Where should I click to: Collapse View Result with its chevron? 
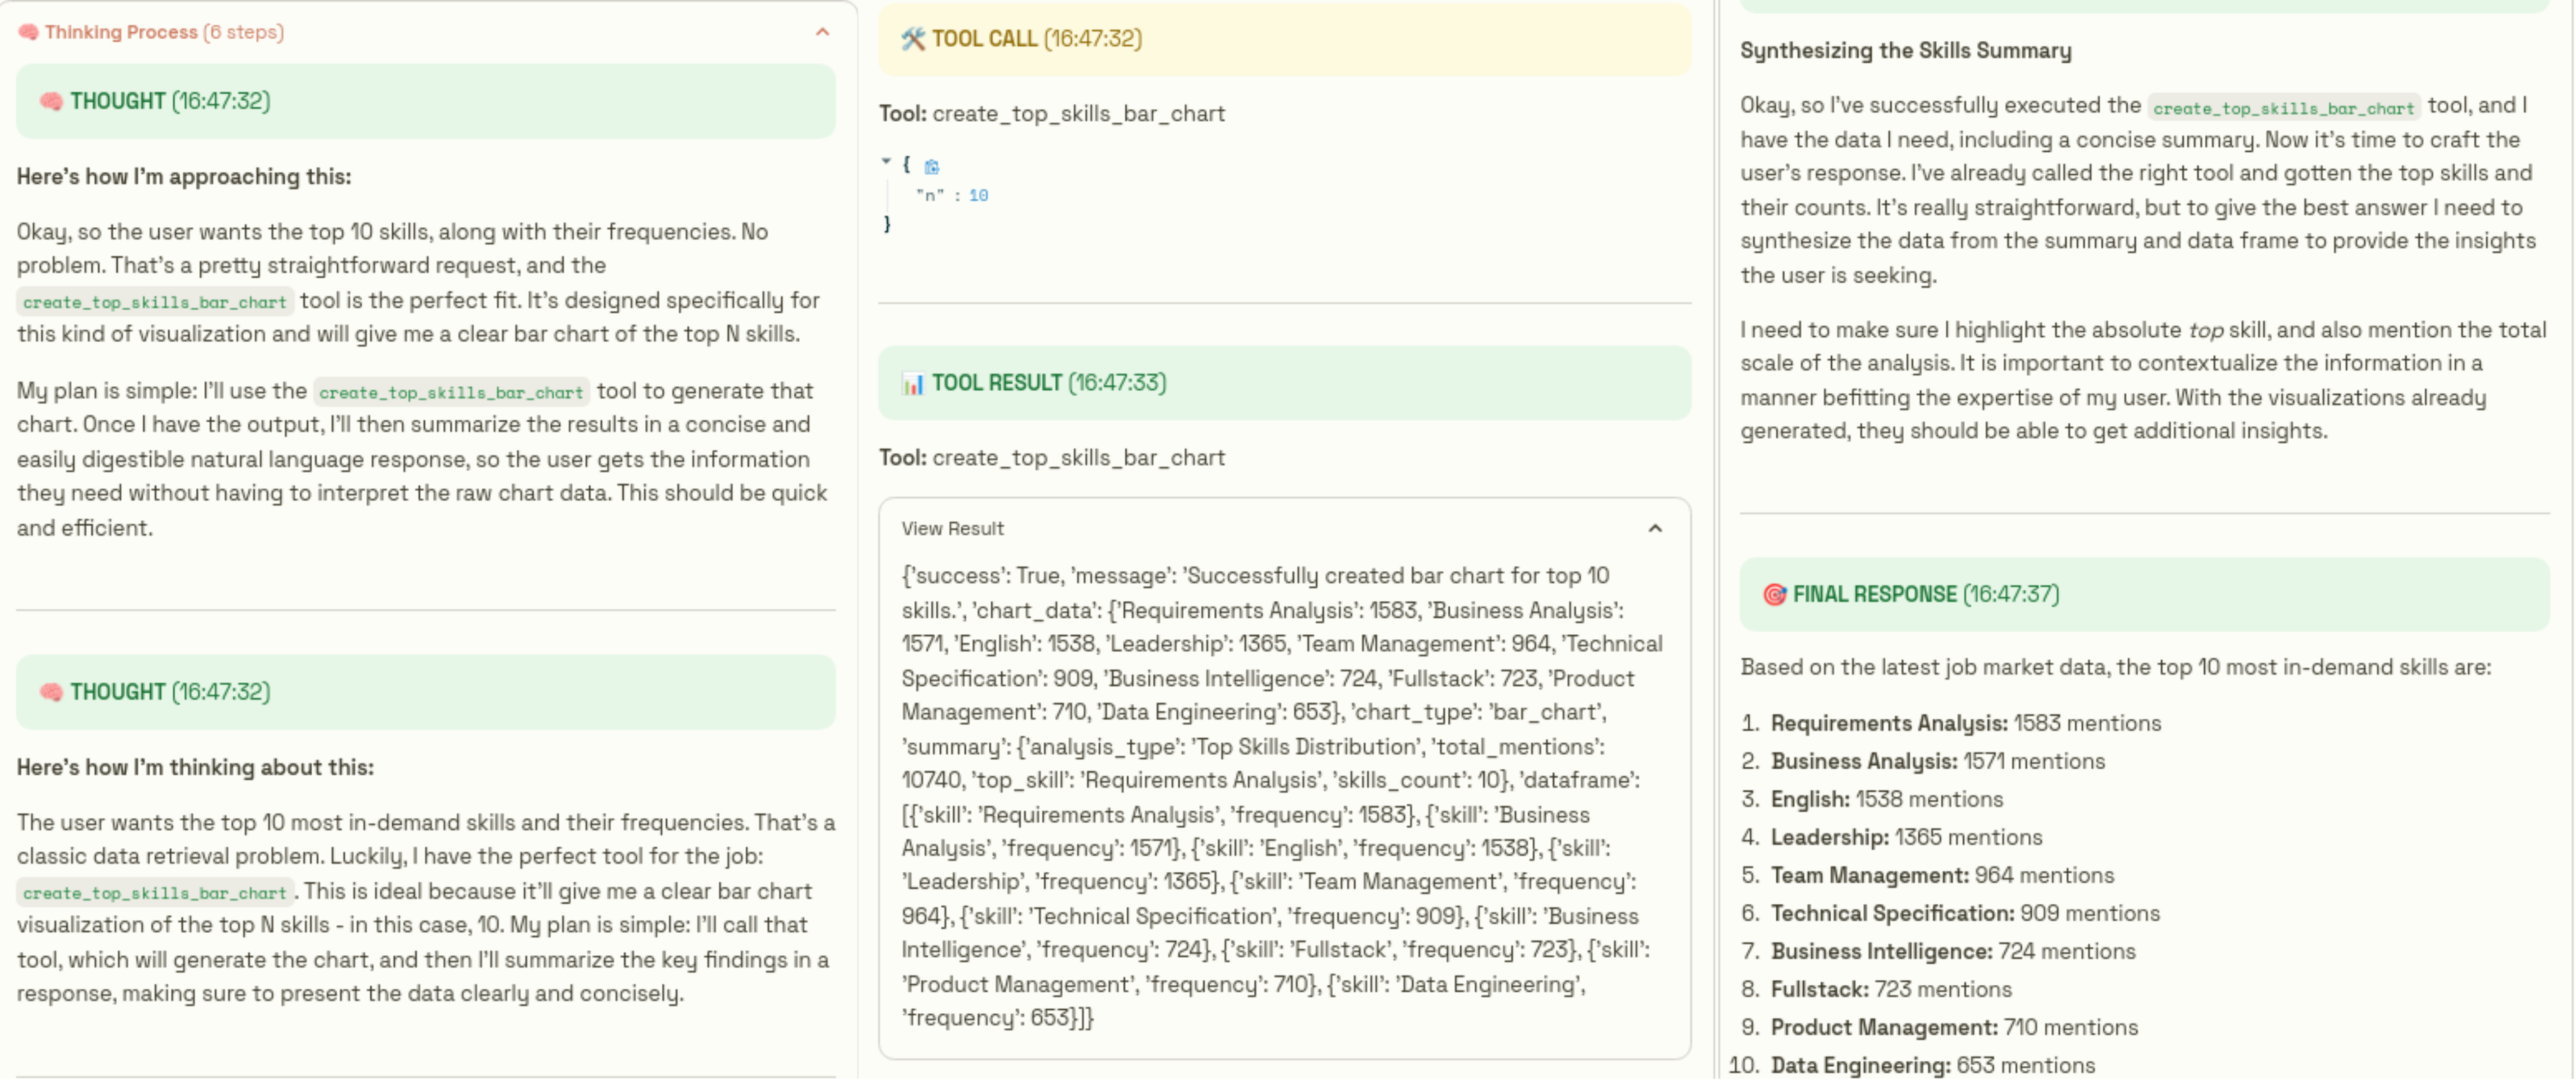(x=1655, y=529)
